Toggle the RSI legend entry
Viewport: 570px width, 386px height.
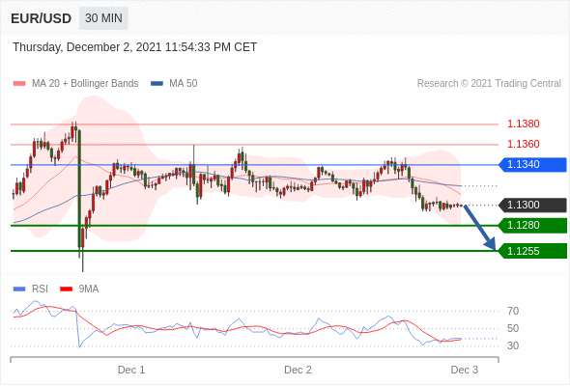point(31,289)
